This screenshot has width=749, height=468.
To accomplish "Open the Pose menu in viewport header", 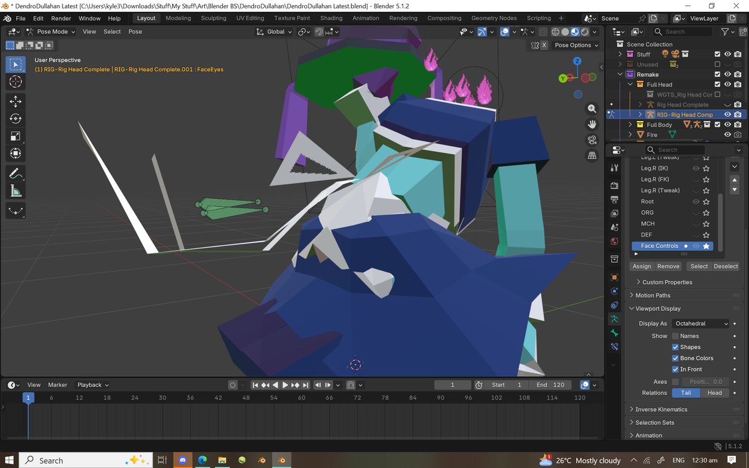I will [x=135, y=31].
